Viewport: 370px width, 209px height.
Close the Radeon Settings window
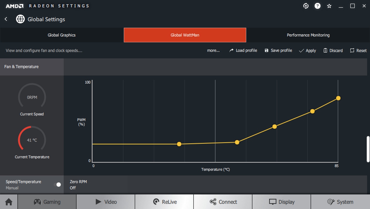364,6
